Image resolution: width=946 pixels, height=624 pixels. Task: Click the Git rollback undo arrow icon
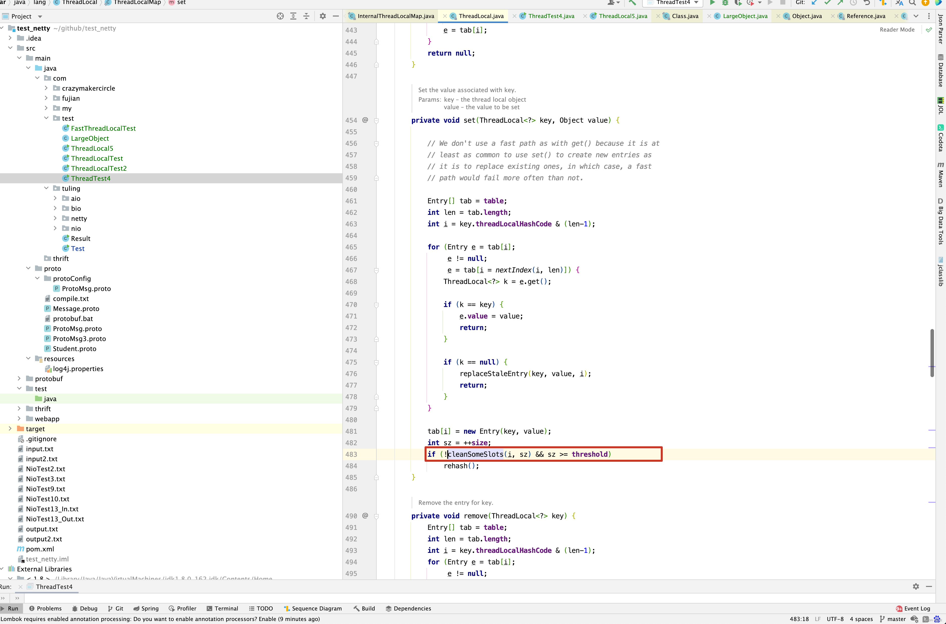coord(867,3)
